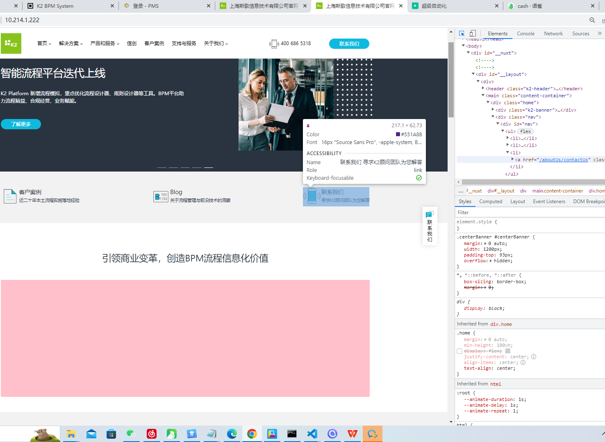Open the Mail app from the taskbar
This screenshot has width=605, height=442.
pos(91,434)
